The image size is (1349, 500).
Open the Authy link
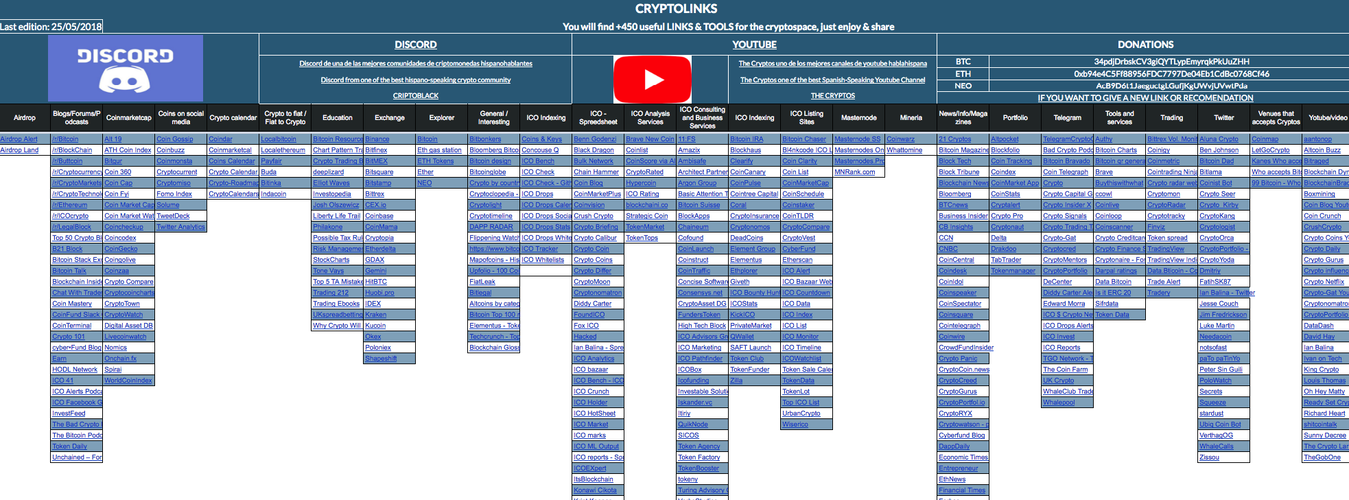(x=1104, y=139)
